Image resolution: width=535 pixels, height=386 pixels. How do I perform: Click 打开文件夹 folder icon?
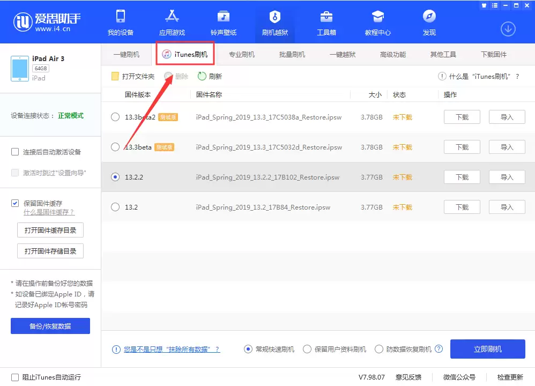pos(115,76)
